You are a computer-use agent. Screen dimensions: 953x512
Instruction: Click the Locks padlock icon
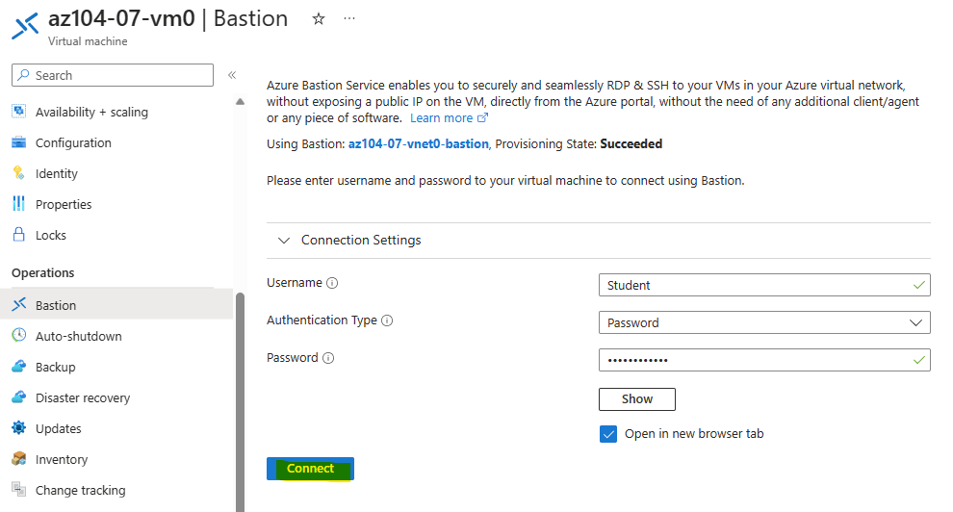[x=19, y=235]
